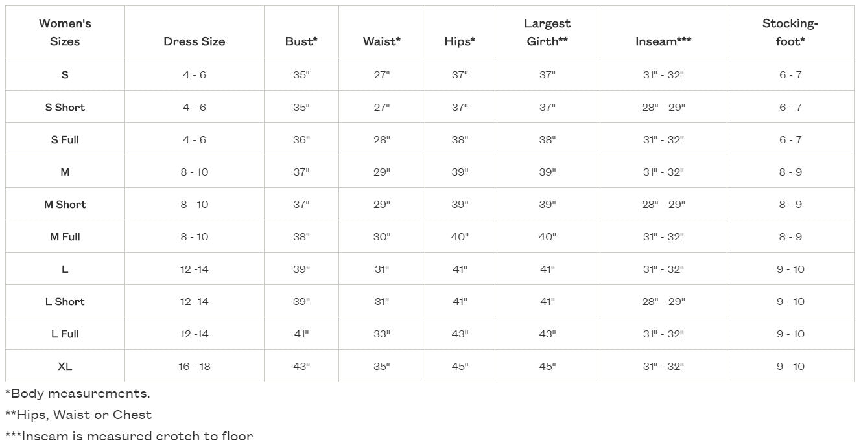
Task: Click the Dress Size column header
Action: point(195,41)
